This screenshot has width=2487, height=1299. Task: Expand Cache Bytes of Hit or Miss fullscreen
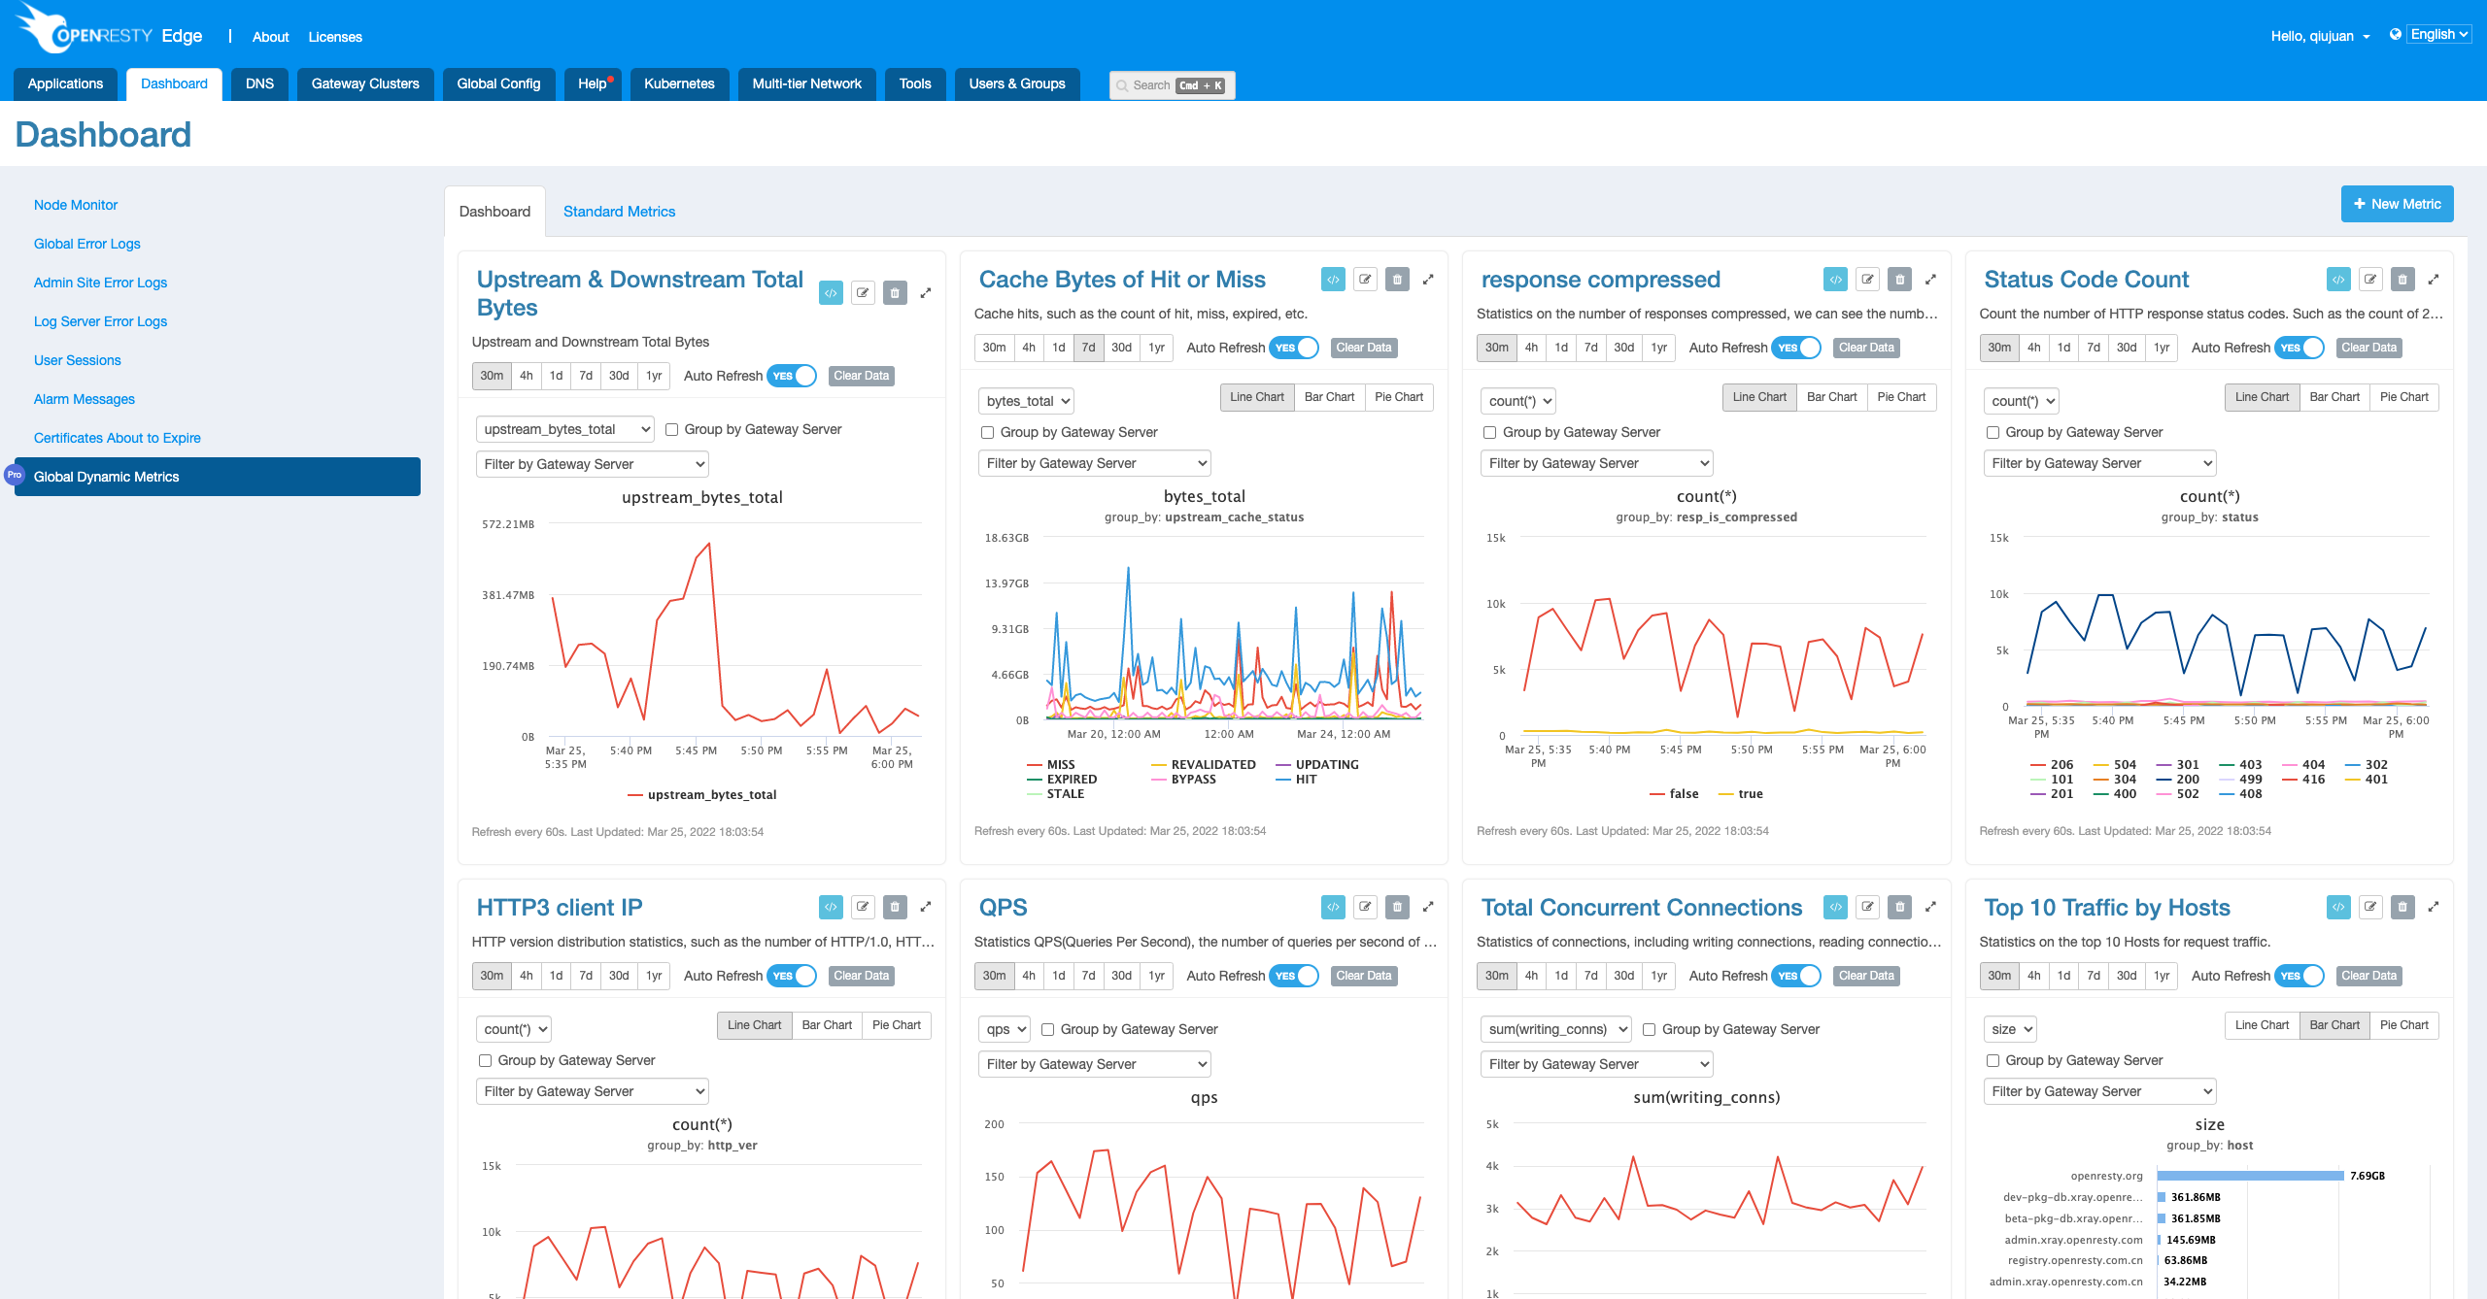[1428, 280]
